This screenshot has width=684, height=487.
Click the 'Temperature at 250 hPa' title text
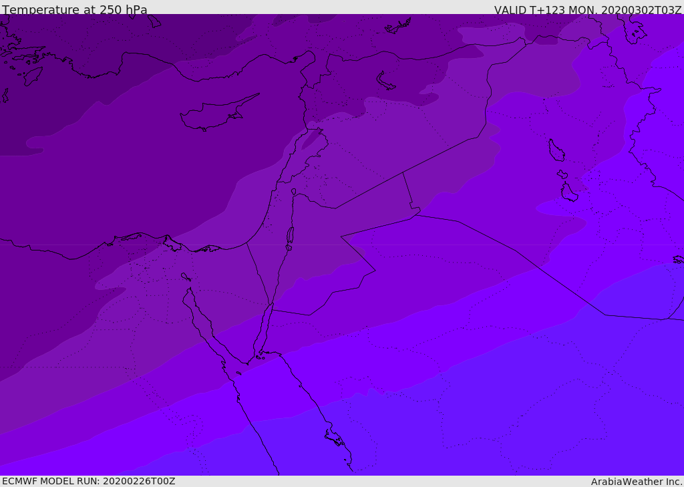(75, 9)
